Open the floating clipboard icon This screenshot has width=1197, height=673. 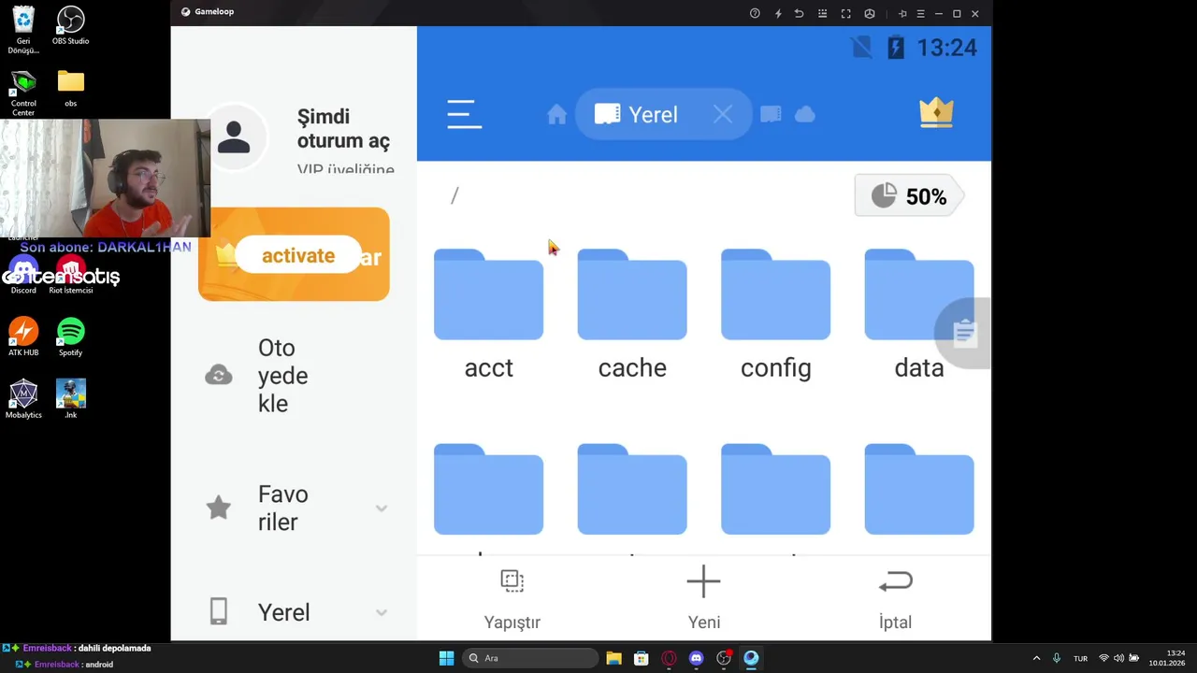[964, 333]
